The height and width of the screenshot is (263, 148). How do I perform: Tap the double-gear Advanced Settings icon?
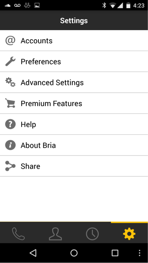pos(10,82)
